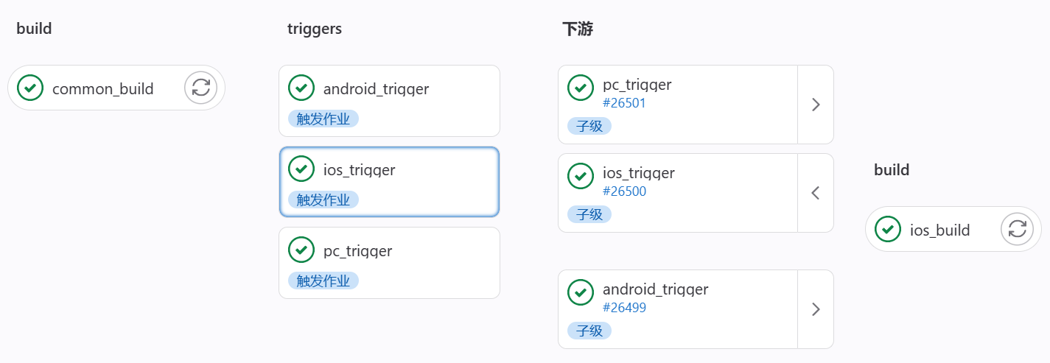This screenshot has width=1050, height=363.
Task: Expand downstream android_trigger pipeline jobs
Action: [815, 309]
